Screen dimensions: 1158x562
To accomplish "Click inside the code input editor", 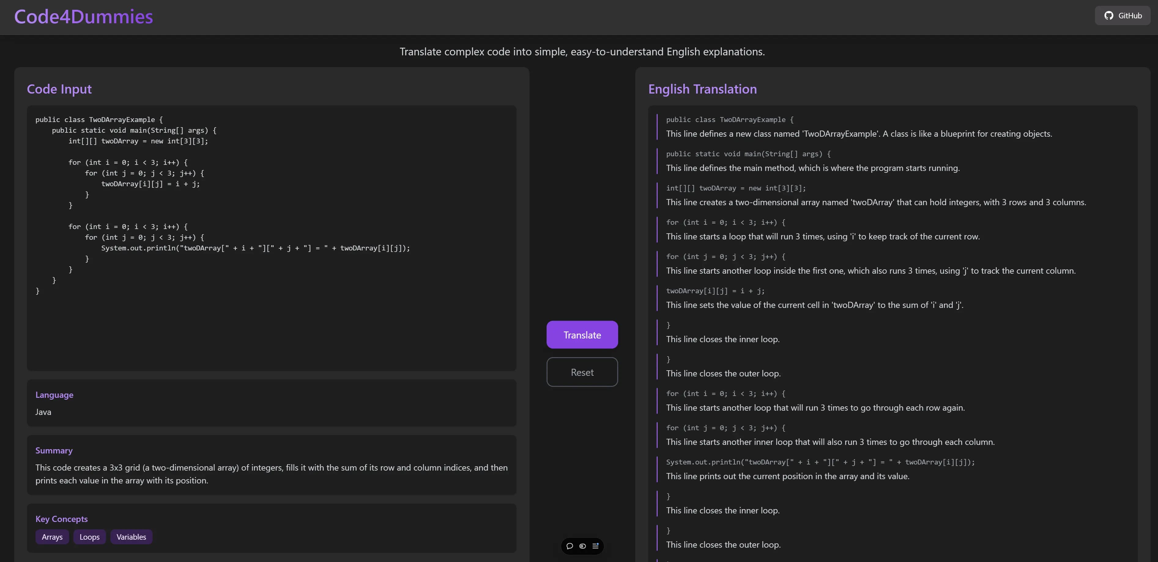I will click(272, 238).
